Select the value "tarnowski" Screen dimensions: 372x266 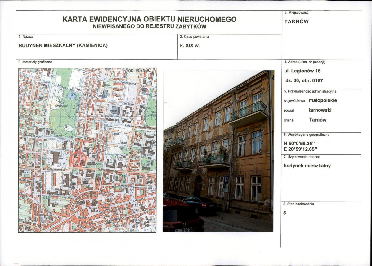(320, 110)
